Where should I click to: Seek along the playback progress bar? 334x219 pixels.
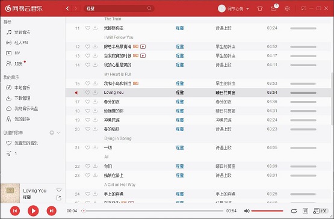pyautogui.click(x=152, y=211)
